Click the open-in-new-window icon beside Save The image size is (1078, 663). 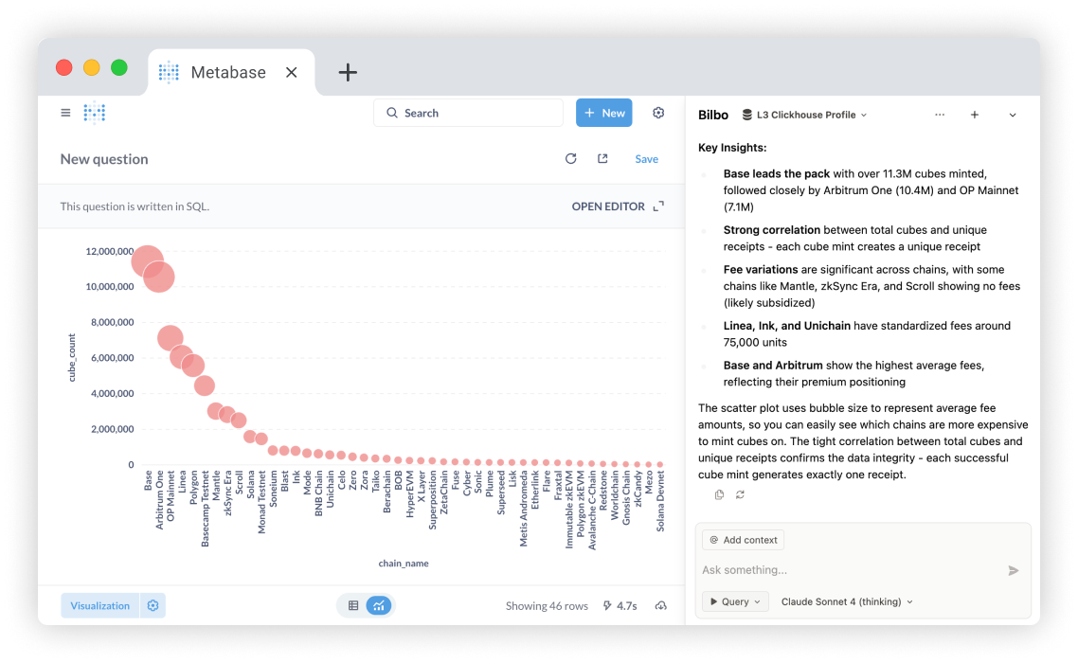coord(602,159)
